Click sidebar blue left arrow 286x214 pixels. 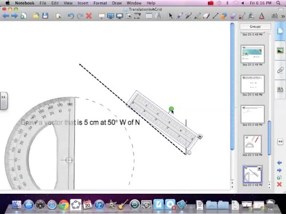coord(279,163)
